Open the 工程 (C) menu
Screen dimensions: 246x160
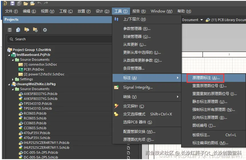(x=66, y=11)
